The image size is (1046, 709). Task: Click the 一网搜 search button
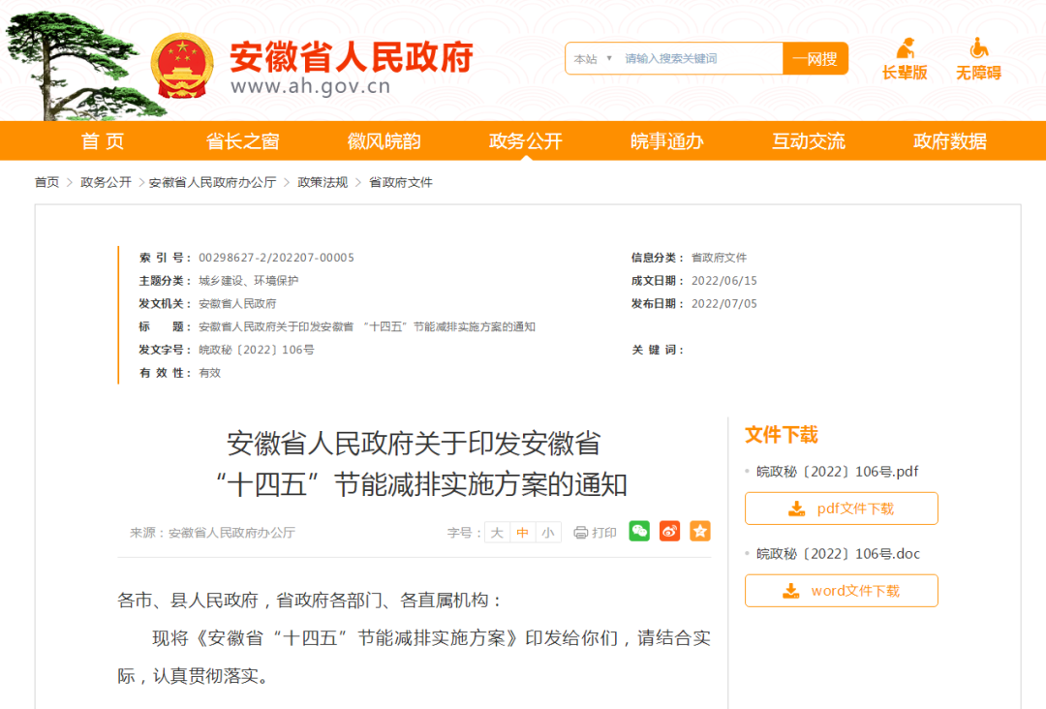click(x=815, y=59)
